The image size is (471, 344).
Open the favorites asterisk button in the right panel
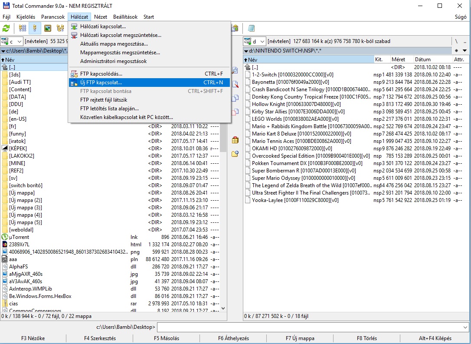pos(457,50)
